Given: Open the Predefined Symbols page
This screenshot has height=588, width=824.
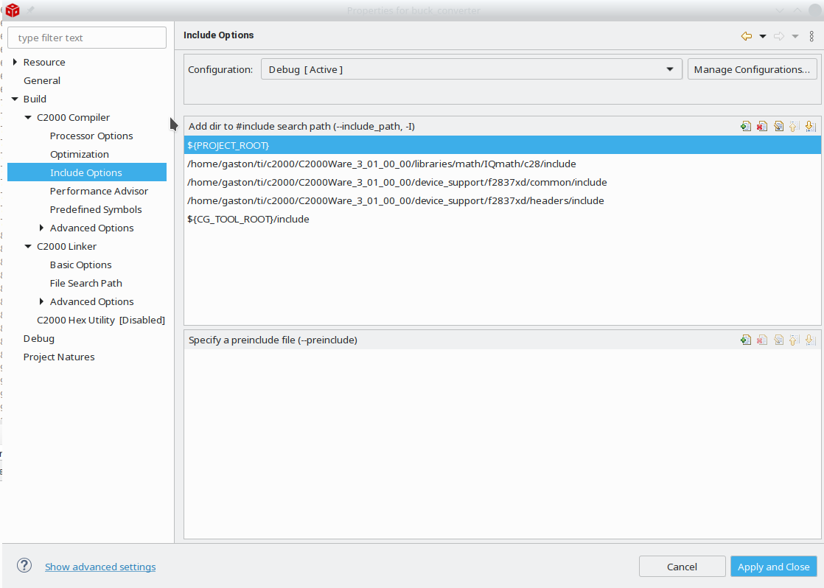Looking at the screenshot, I should point(96,209).
